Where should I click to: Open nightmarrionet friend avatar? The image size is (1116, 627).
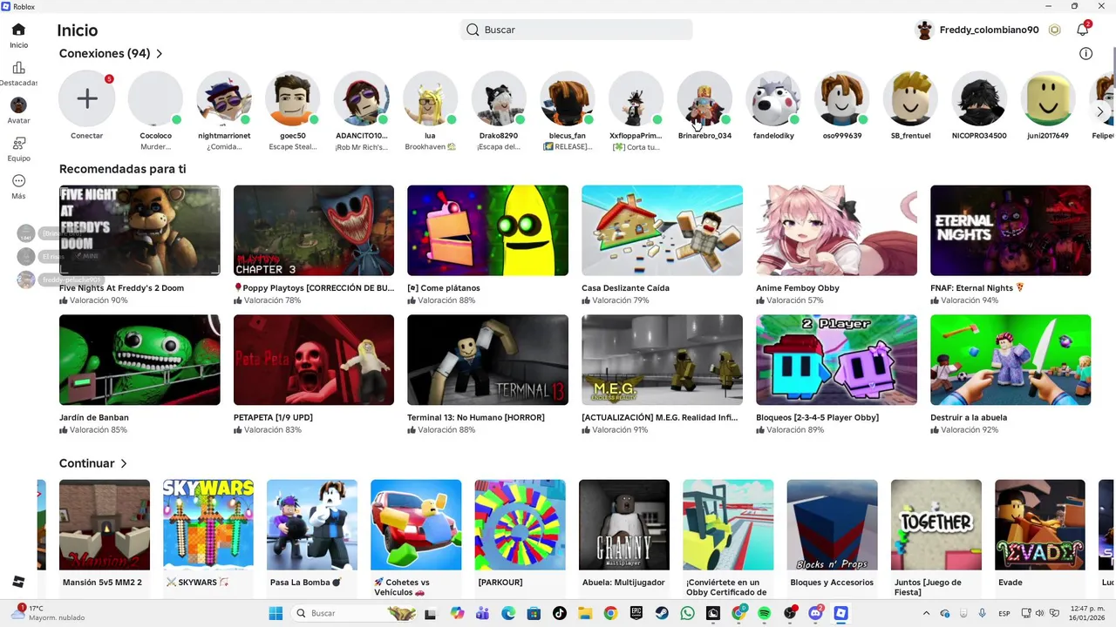(x=224, y=98)
